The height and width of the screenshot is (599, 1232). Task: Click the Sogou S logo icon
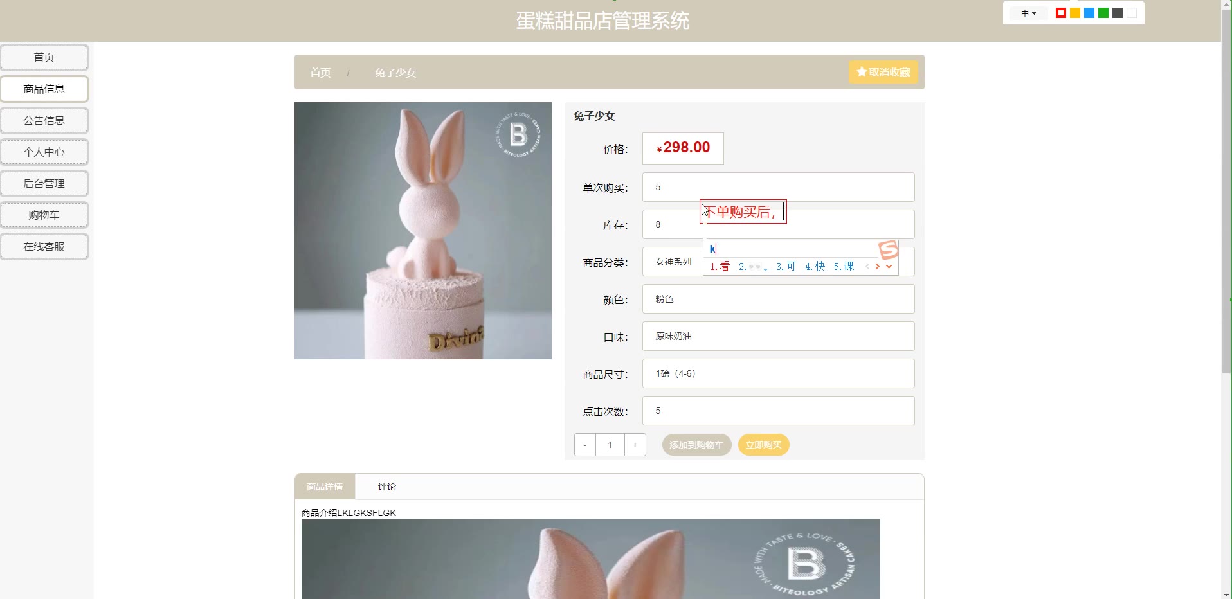[888, 249]
